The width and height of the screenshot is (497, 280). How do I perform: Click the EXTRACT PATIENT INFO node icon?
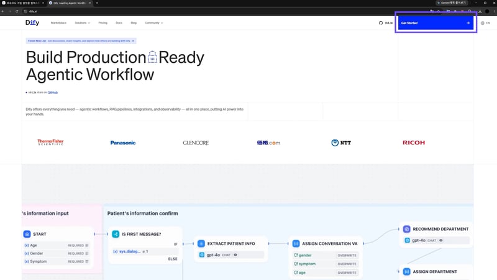pyautogui.click(x=201, y=243)
